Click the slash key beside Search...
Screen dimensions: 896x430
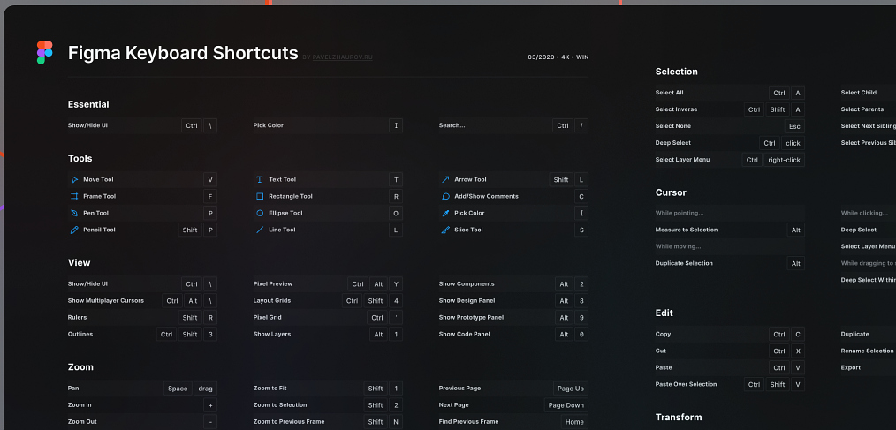(x=581, y=125)
